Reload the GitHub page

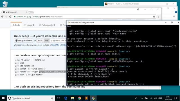coord(10,17)
